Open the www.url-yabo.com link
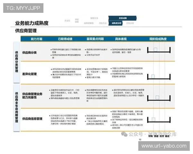Image resolution: width=193 pixels, height=154 pixels. point(164,146)
